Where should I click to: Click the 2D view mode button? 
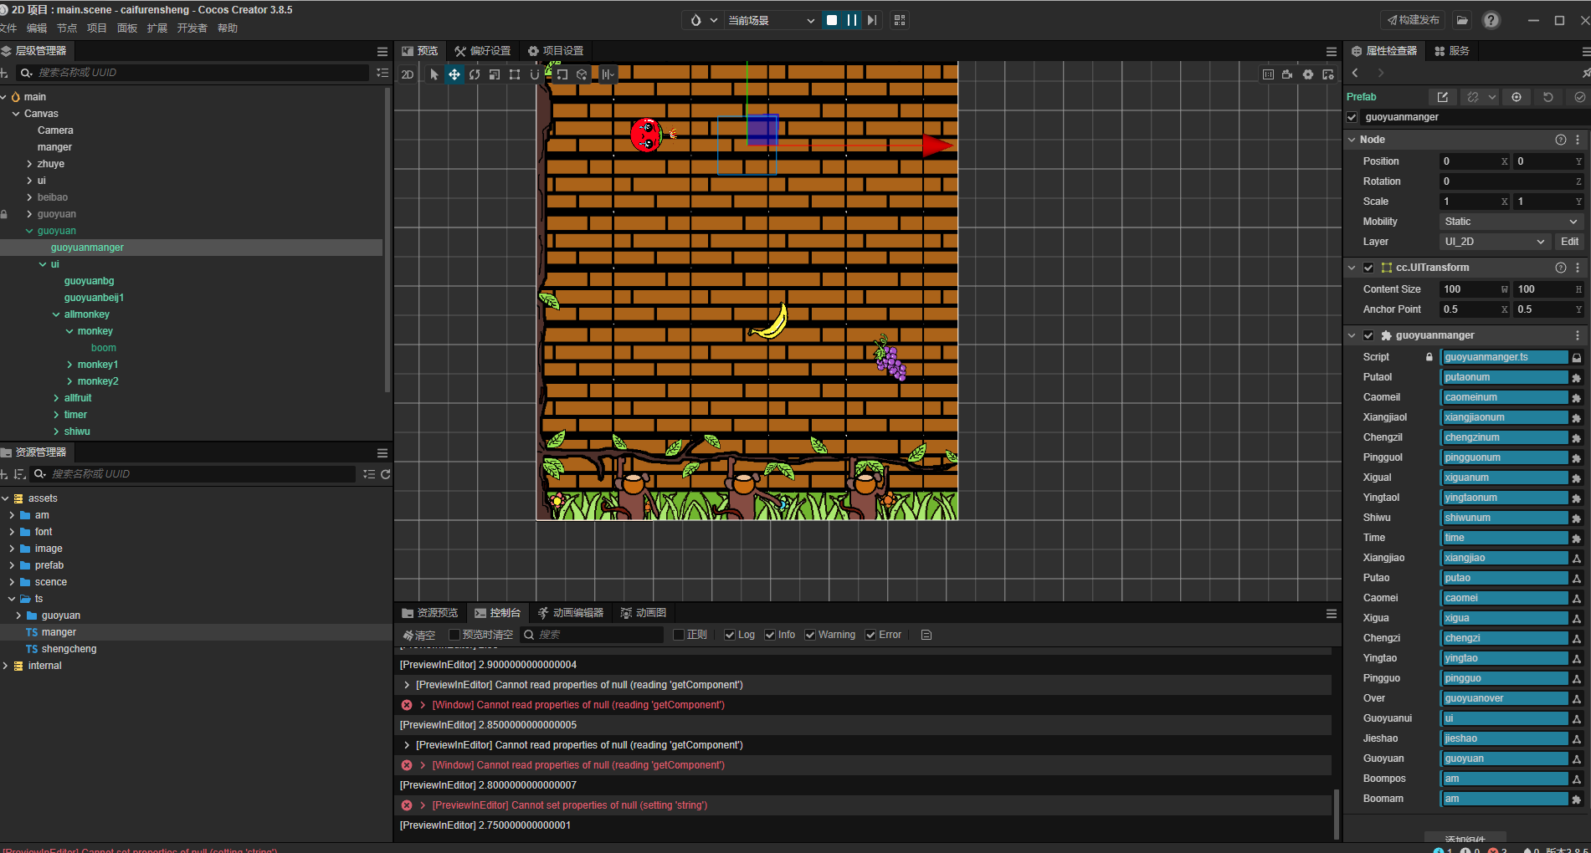click(x=408, y=74)
